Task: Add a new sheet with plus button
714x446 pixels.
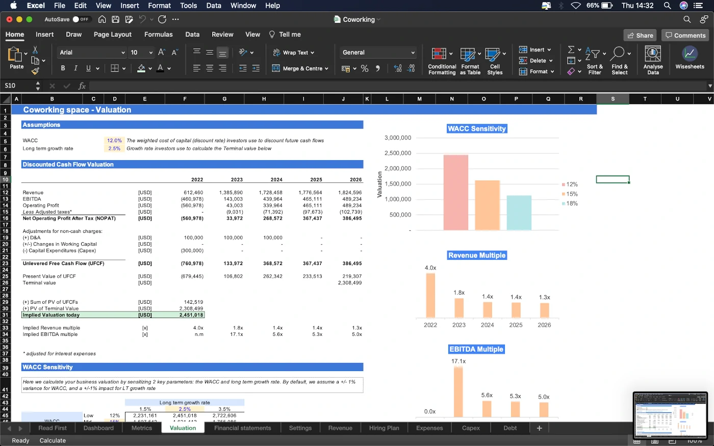Action: click(539, 428)
